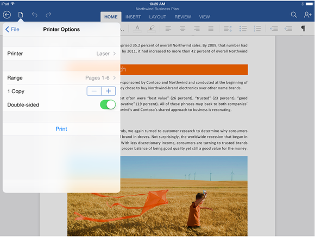
Task: Share document with add-person icon
Action: [307, 15]
